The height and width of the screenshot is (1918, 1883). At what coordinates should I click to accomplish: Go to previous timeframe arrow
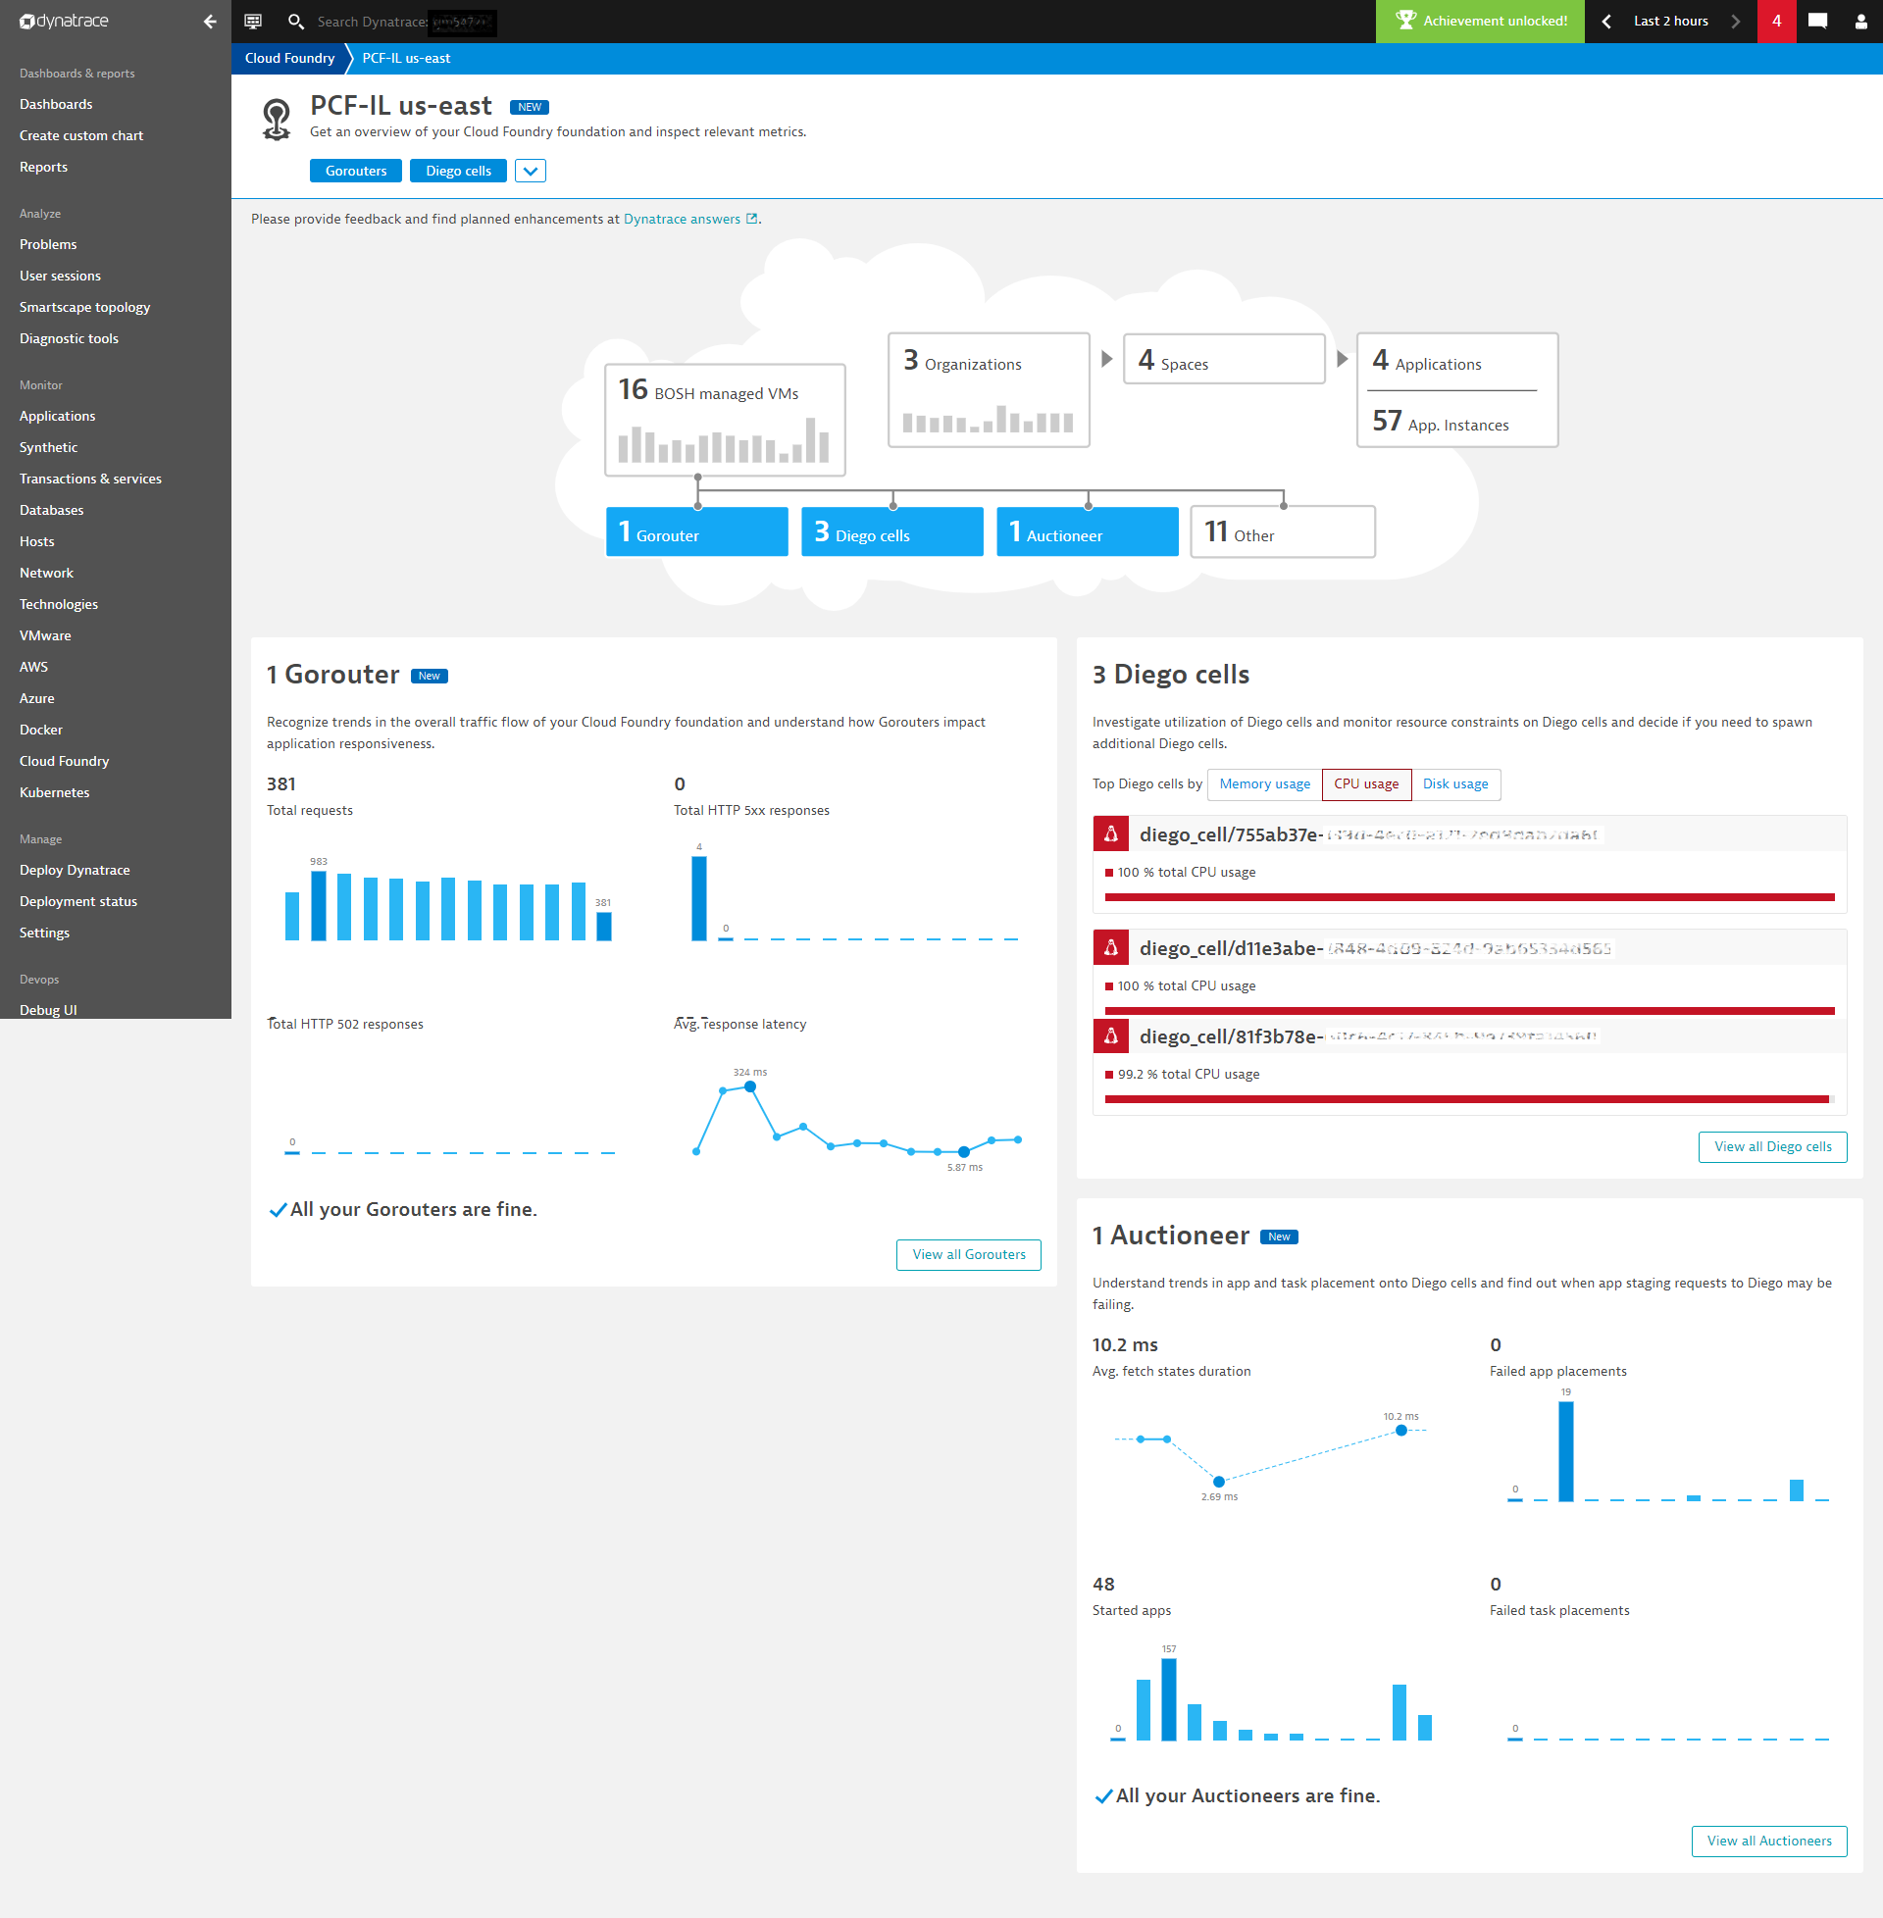[x=1606, y=21]
